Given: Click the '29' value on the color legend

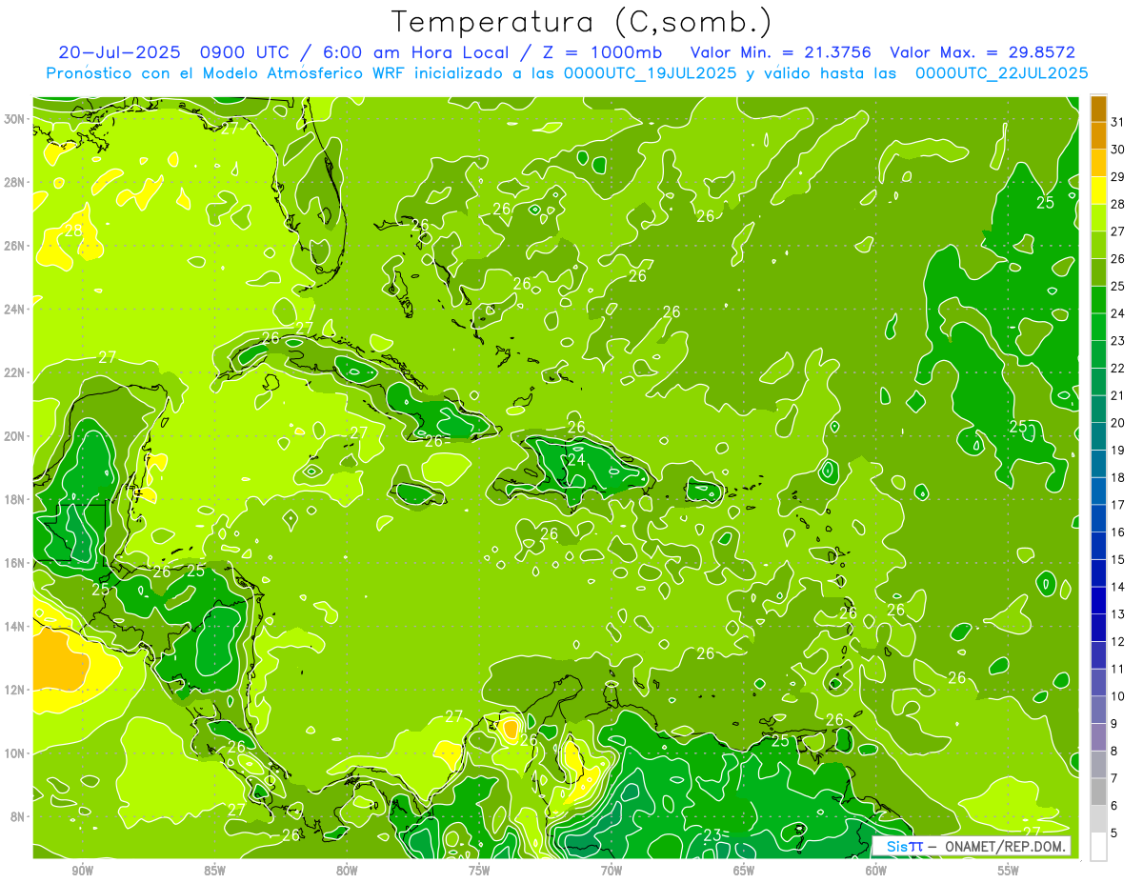Looking at the screenshot, I should pos(1117,176).
